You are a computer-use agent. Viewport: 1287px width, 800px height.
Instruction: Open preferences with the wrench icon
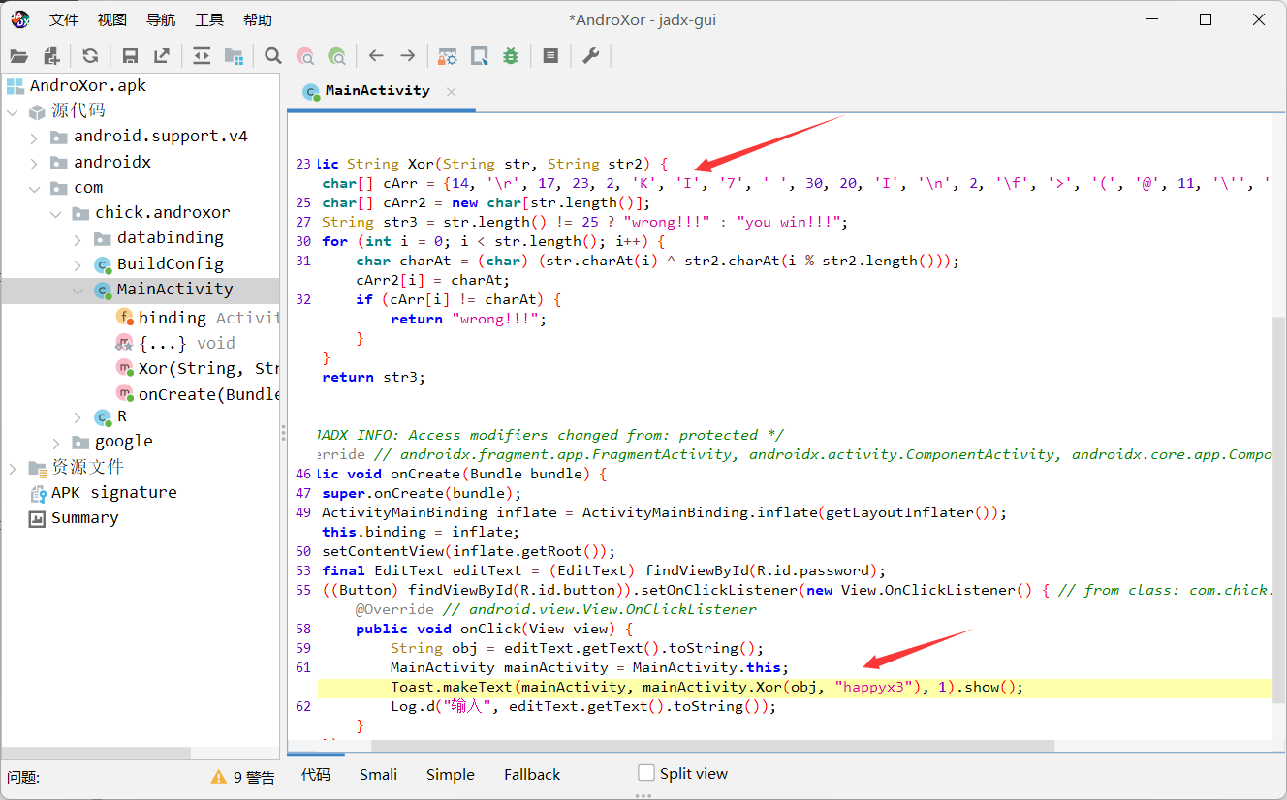click(x=590, y=56)
